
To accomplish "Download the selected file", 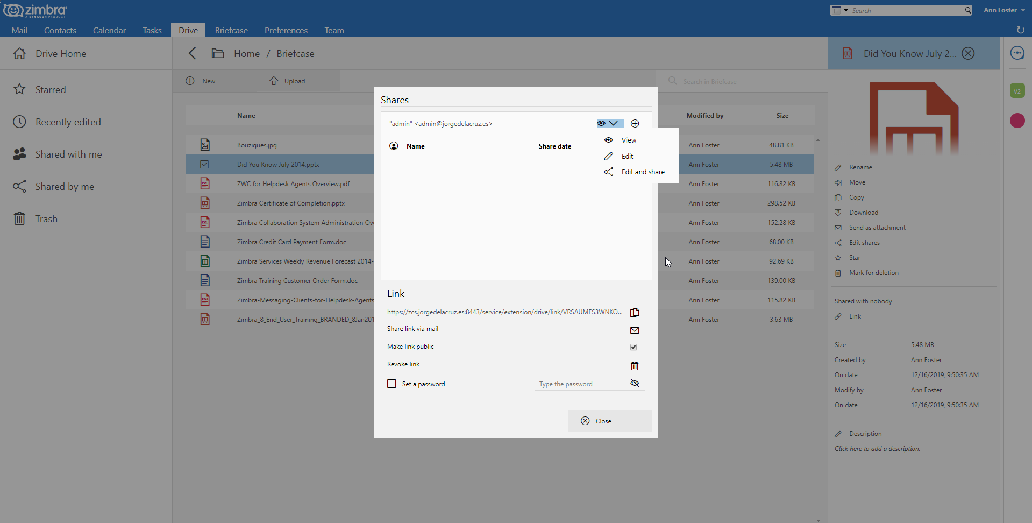I will pos(863,213).
